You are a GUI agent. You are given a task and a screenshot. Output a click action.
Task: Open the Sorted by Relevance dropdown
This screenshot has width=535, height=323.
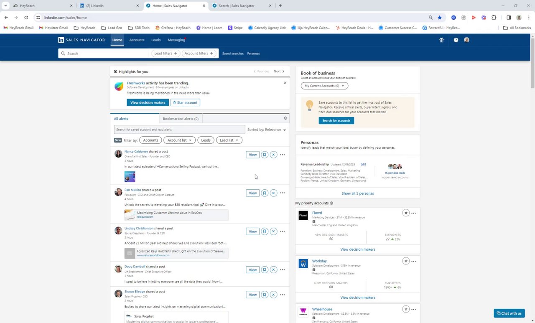tap(267, 130)
